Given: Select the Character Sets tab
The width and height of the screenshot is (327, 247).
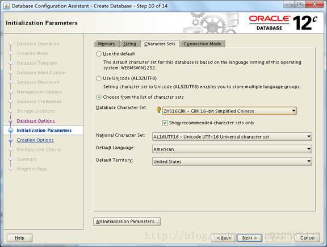Looking at the screenshot, I should [x=160, y=44].
